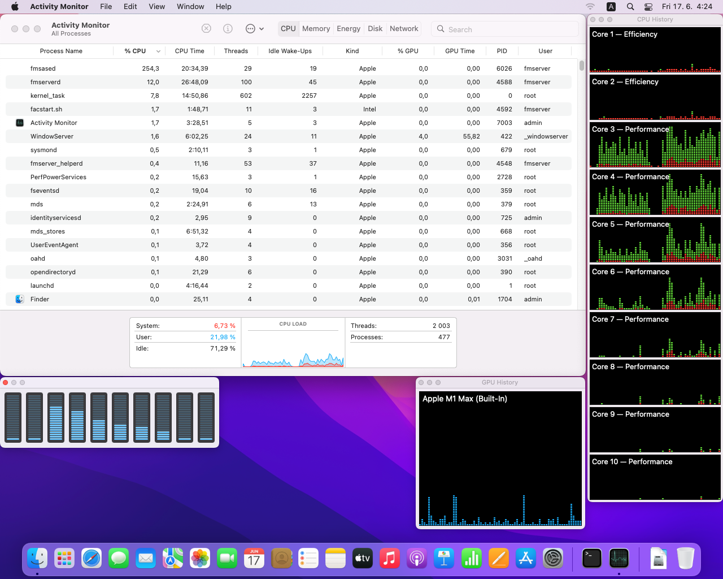
Task: Sort by the CPU Time column header
Action: [x=189, y=51]
